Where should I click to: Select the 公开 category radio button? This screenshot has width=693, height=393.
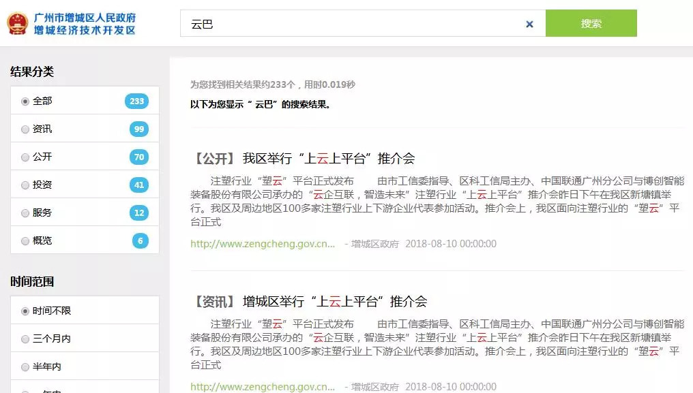25,157
